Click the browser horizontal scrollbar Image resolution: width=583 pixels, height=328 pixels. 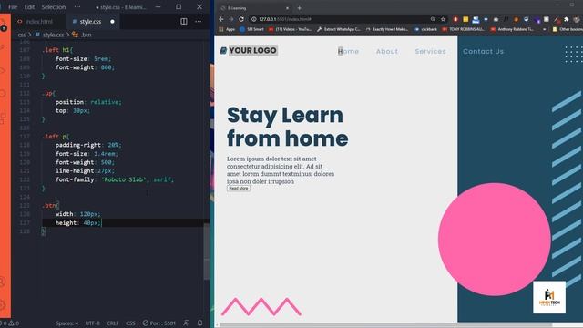tap(385, 324)
